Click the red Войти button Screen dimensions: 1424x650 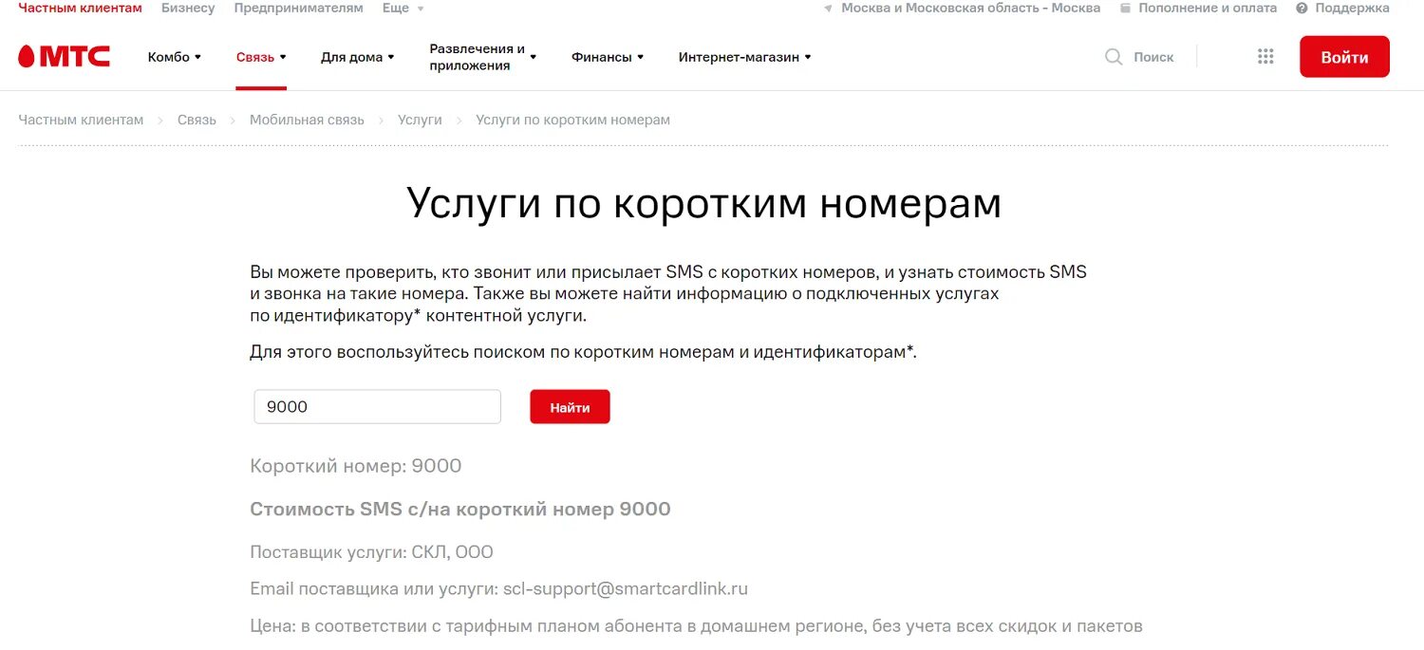(x=1344, y=57)
